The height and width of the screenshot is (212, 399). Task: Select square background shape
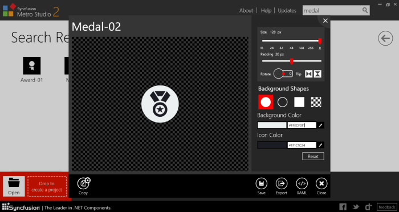(299, 102)
